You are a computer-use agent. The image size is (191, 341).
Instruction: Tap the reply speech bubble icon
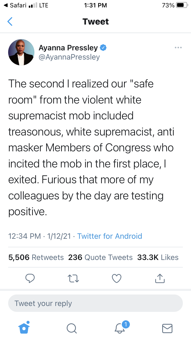coord(30,278)
